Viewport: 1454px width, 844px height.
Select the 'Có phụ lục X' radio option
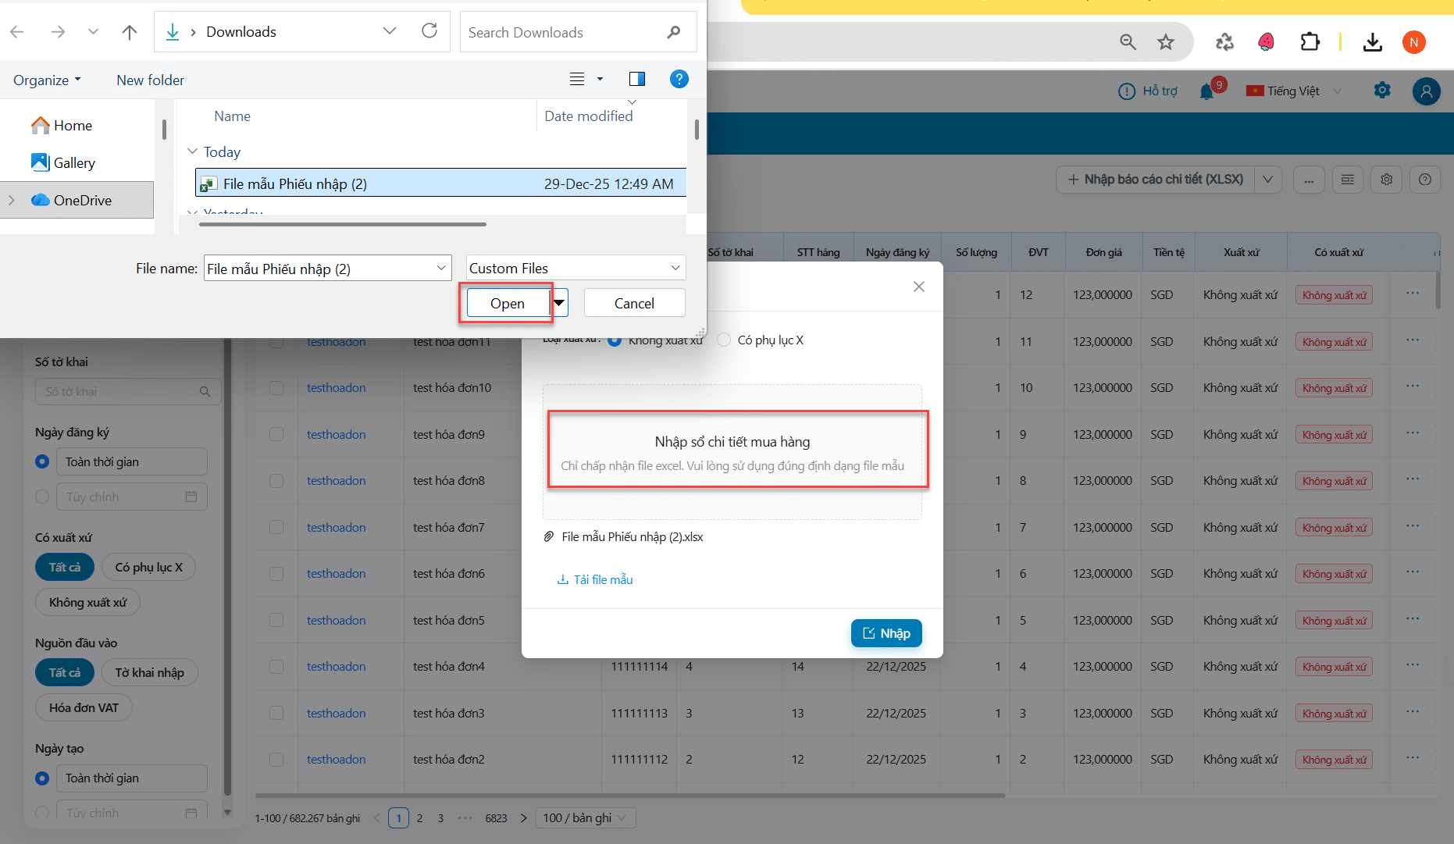coord(724,340)
